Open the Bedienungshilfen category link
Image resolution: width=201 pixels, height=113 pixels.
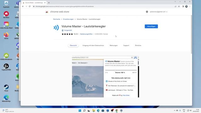click(86, 34)
